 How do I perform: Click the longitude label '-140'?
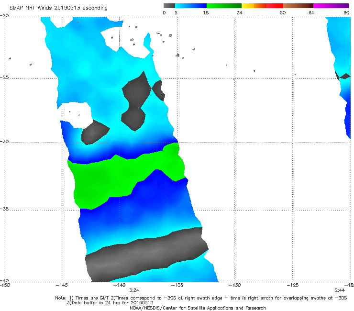pos(119,285)
